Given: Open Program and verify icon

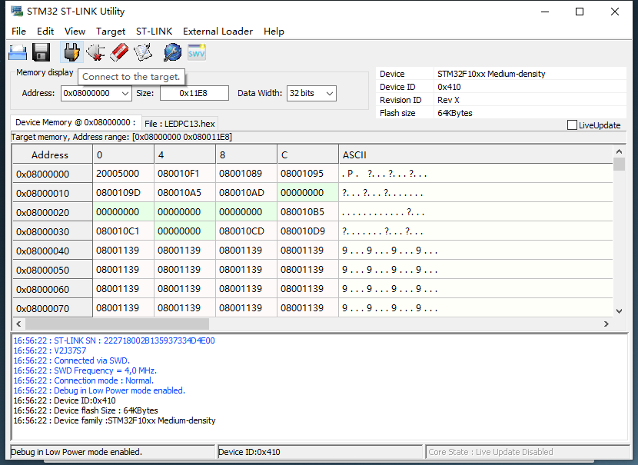Looking at the screenshot, I should (143, 52).
